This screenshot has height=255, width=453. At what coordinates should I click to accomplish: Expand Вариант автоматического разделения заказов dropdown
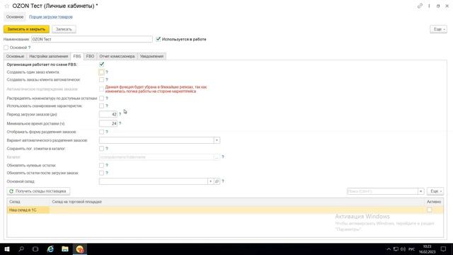coord(217,140)
